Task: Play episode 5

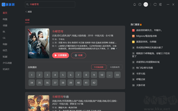Action: point(63,75)
